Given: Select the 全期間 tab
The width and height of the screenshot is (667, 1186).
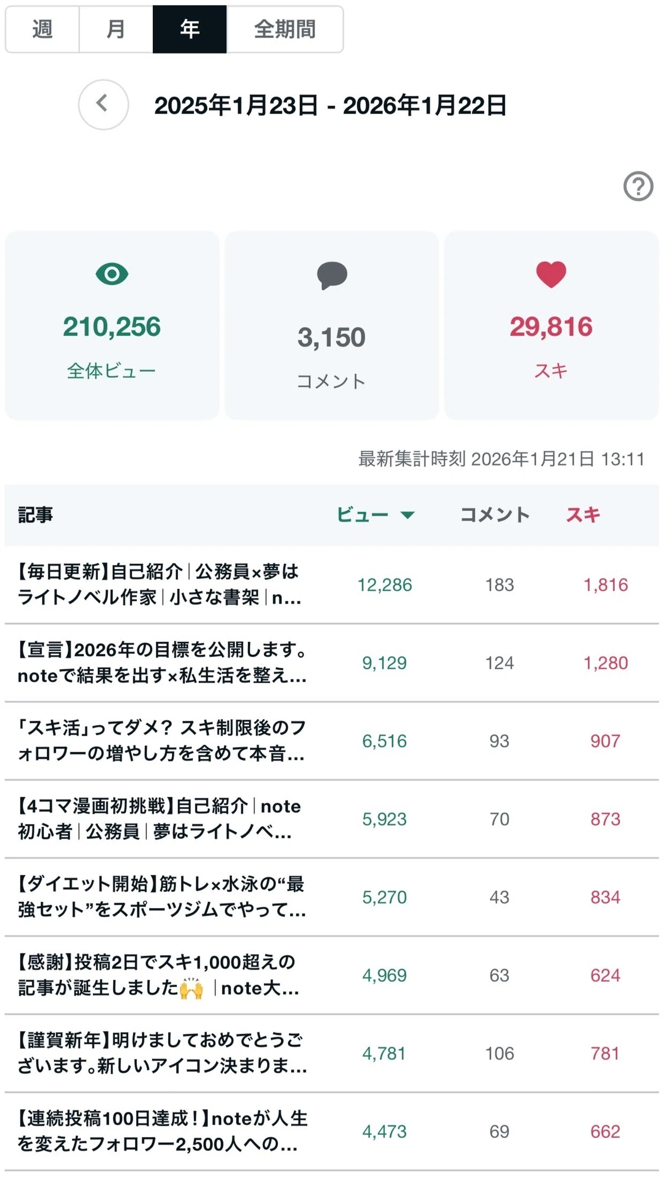Looking at the screenshot, I should point(285,29).
